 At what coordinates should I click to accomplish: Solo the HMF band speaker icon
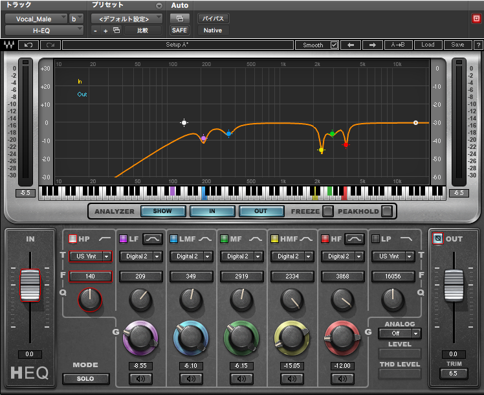(292, 379)
